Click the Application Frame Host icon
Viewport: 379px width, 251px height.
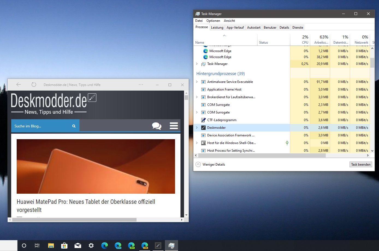203,89
